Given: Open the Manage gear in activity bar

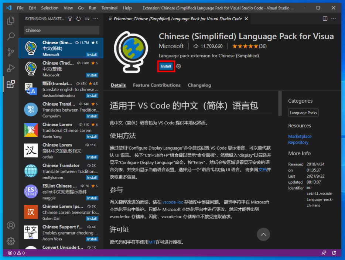Looking at the screenshot, I should click(x=11, y=241).
